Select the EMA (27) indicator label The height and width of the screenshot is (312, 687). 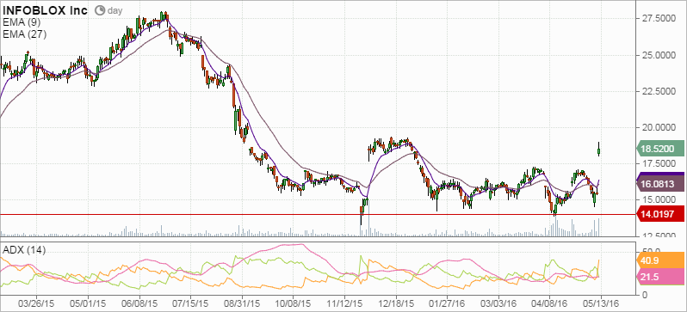click(x=24, y=34)
